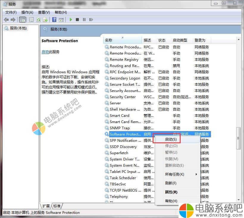The width and height of the screenshot is (244, 218).
Task: Select the Server service row
Action: [157, 103]
